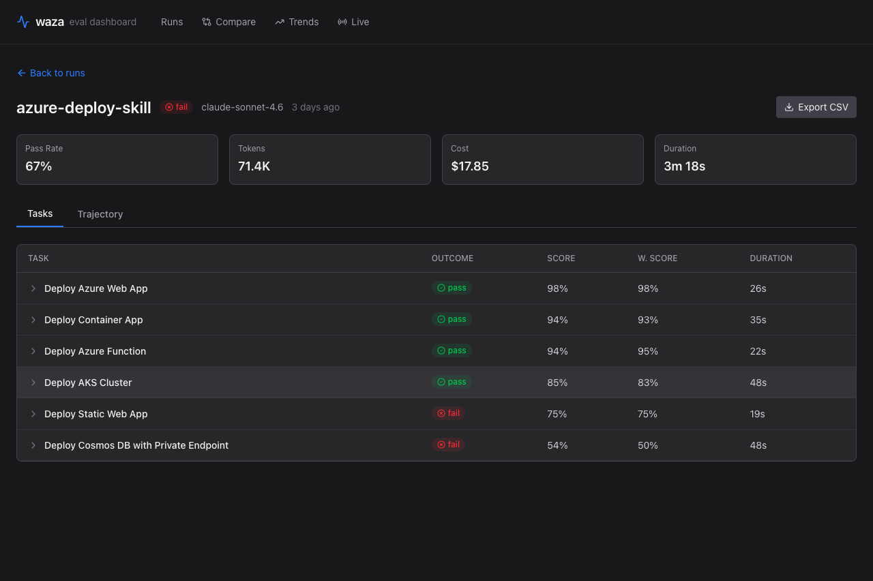Click fail badge for Deploy Static Web App
Viewport: 873px width, 581px height.
click(x=448, y=413)
